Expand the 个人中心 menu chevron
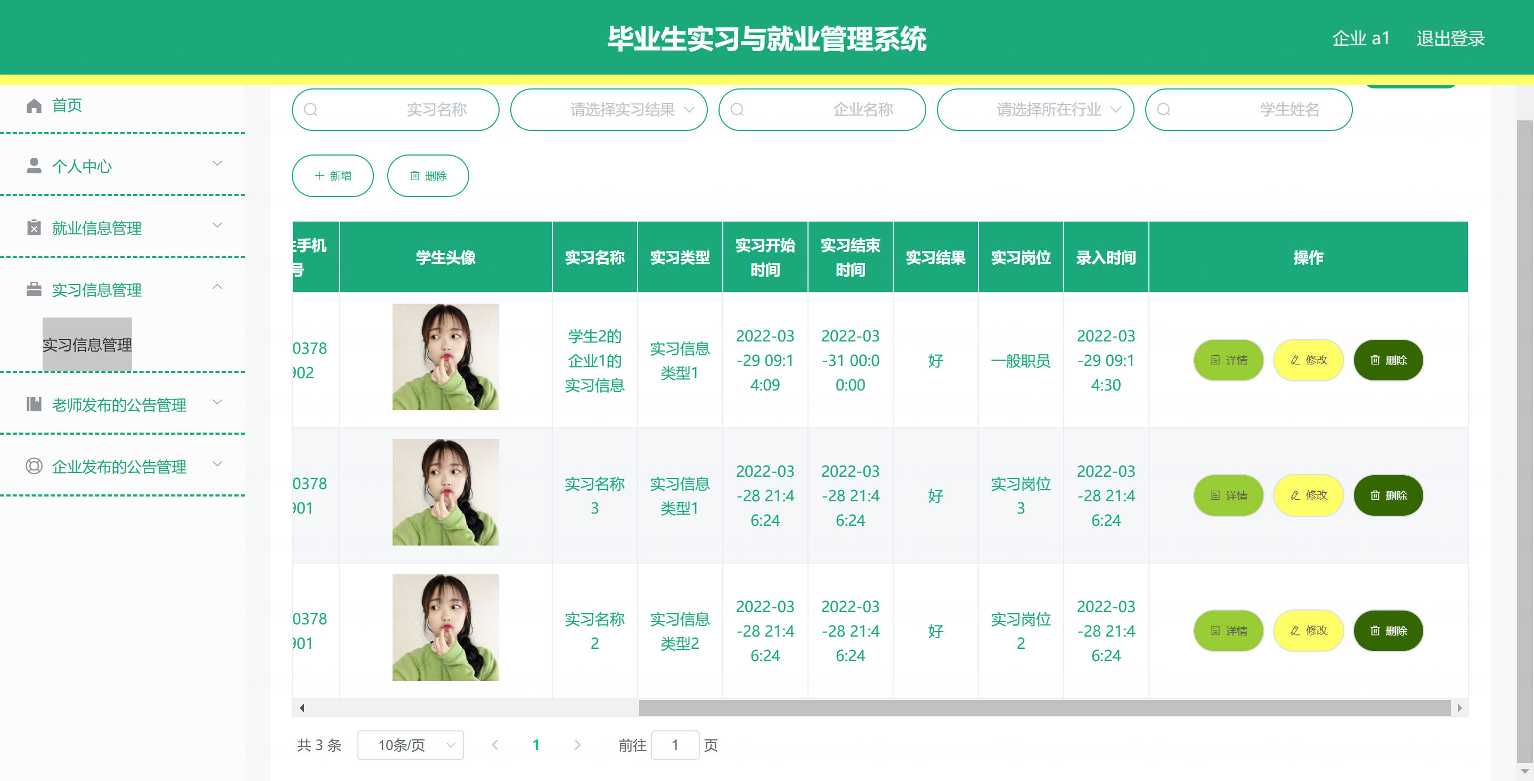Viewport: 1534px width, 781px height. (x=217, y=163)
